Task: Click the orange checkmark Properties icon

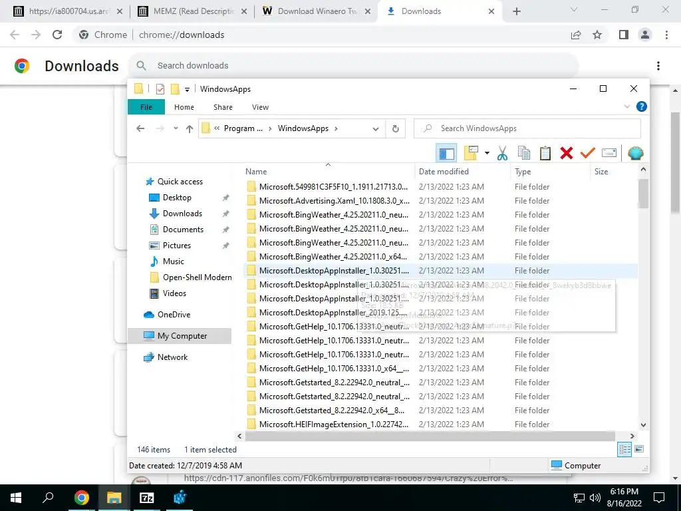Action: [x=588, y=153]
